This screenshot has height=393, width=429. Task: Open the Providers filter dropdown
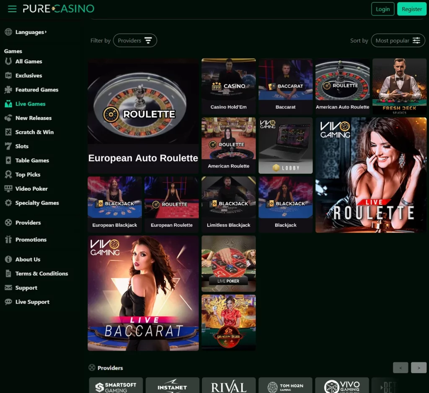pos(135,40)
